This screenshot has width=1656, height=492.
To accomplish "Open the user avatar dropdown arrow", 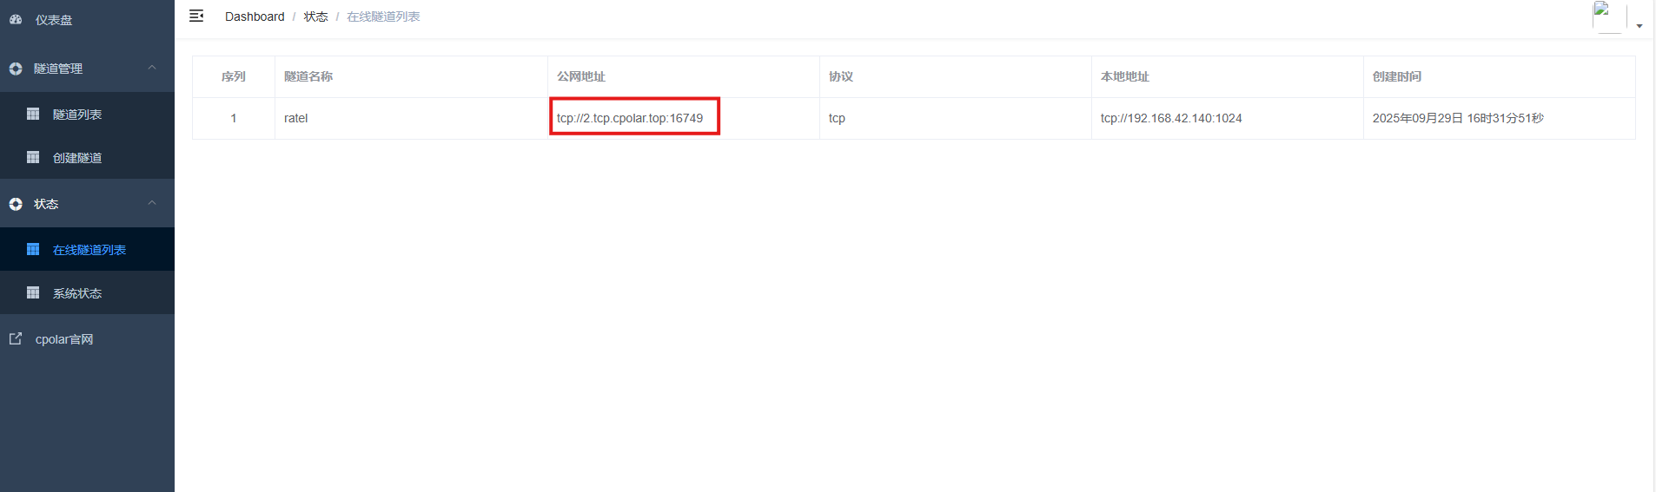I will tap(1639, 26).
